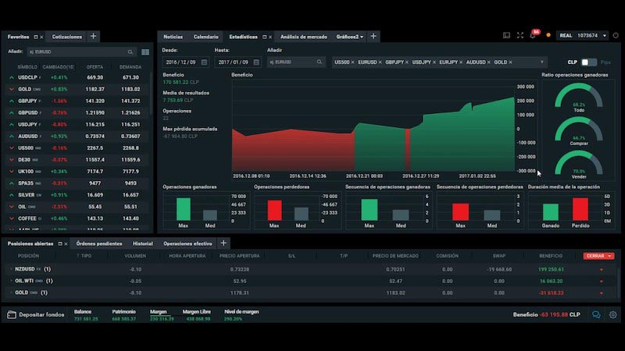Open the chat bubbles icon

coord(596,315)
